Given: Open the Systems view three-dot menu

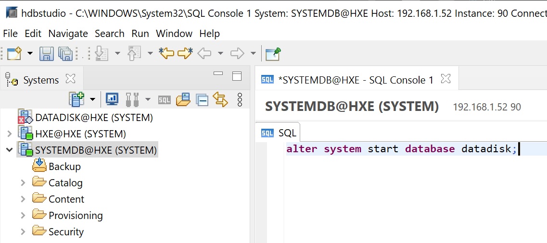Looking at the screenshot, I should 240,99.
